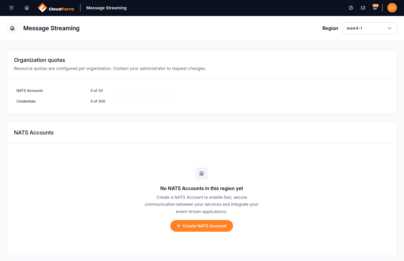Viewport: 404px width, 261px height.
Task: Click the Message Streaming page header icon
Action: tap(12, 28)
